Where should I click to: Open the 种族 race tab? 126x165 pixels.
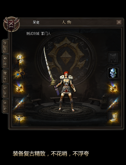[x=5, y=61]
